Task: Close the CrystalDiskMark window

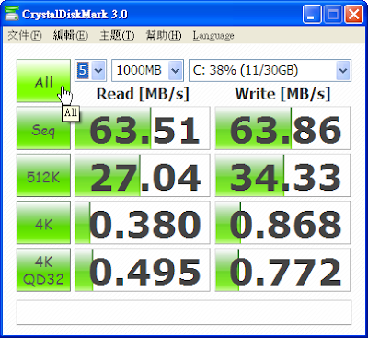Action: click(353, 14)
